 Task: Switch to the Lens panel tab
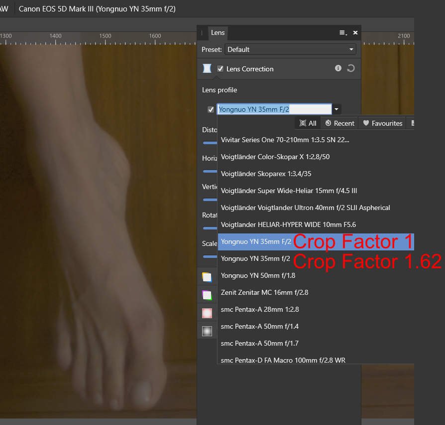tap(218, 33)
